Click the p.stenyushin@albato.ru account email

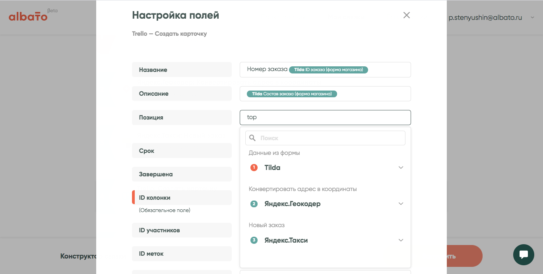[485, 17]
